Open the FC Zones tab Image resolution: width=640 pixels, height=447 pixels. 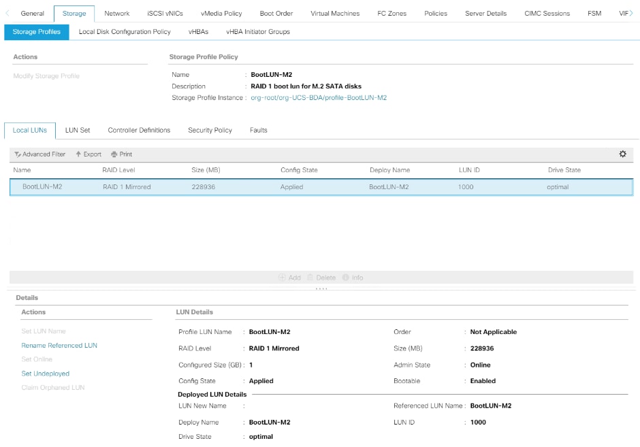[x=391, y=13]
